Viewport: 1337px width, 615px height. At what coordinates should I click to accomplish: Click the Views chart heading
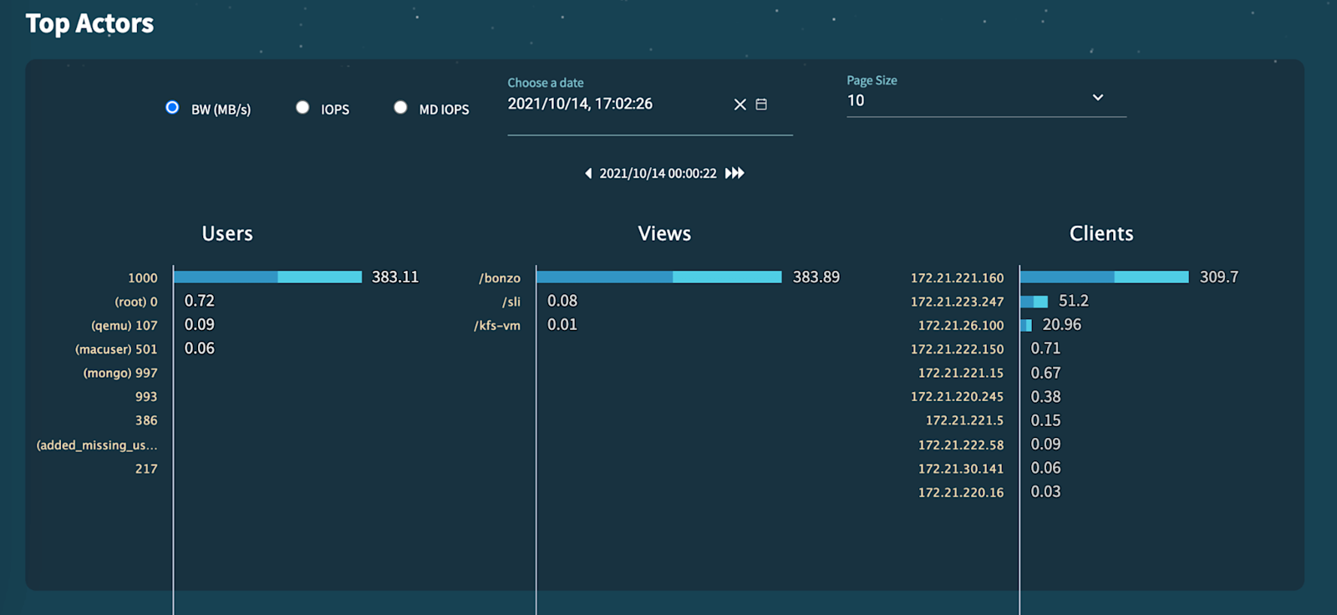click(664, 234)
